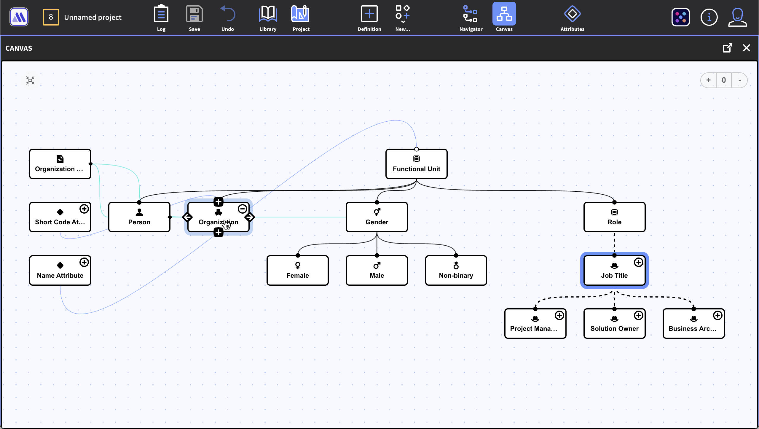This screenshot has width=759, height=429.
Task: Expand the Job Title node
Action: pyautogui.click(x=638, y=262)
